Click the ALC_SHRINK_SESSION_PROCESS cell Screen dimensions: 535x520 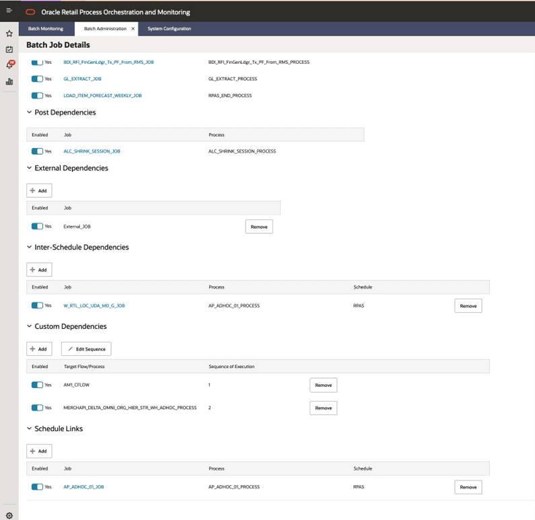pos(242,151)
